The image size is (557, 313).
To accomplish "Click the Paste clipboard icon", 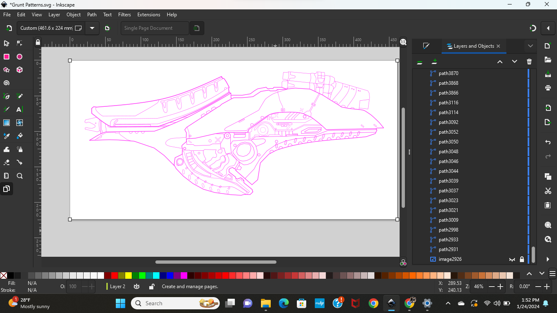I will 548,205.
